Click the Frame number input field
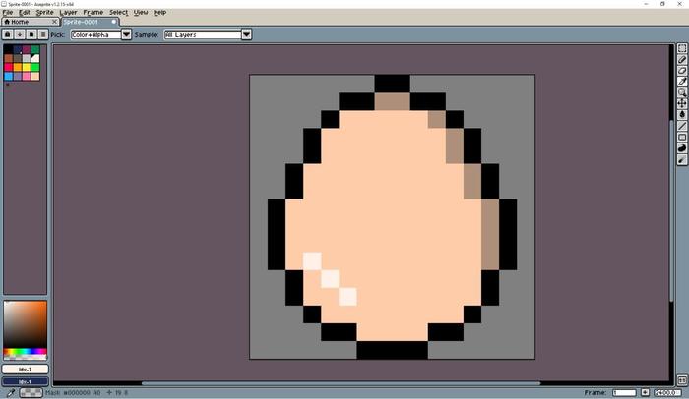Viewport: 689px width, 399px height. 623,392
